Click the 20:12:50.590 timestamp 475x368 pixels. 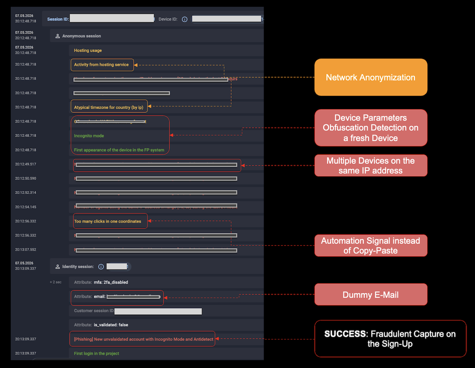pos(26,178)
